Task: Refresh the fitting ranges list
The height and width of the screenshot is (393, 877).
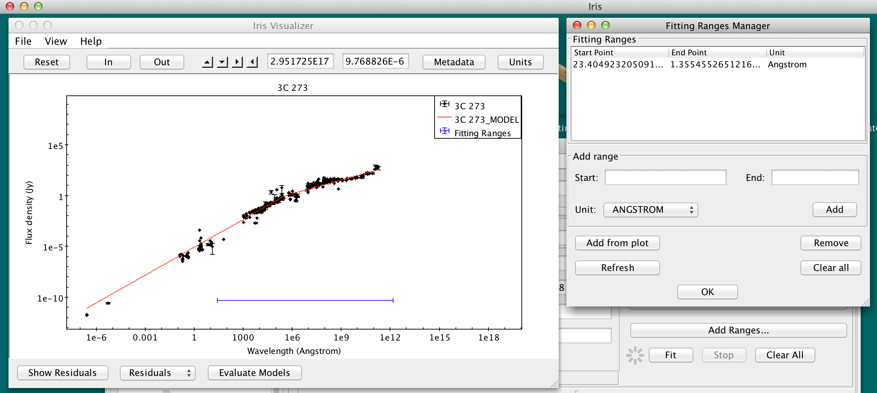Action: click(x=617, y=268)
